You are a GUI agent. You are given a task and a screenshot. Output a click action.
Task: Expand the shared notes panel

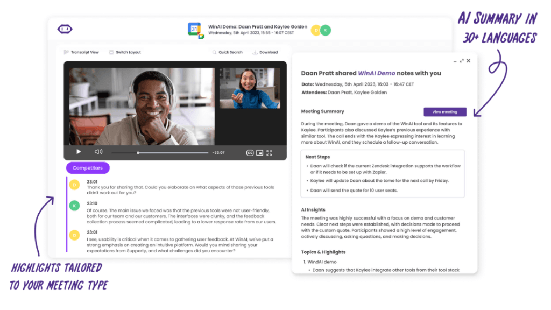point(462,61)
